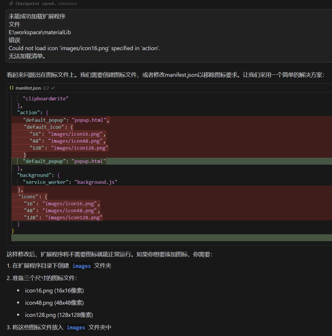Screen dimensions: 332x336
Task: Click the green checkmark next to 2/2
Action: pyautogui.click(x=53, y=88)
